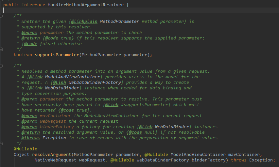Click Exception in the @throws Javadoc line
Viewport: 279px width, 167px height.
pyautogui.click(x=54, y=138)
